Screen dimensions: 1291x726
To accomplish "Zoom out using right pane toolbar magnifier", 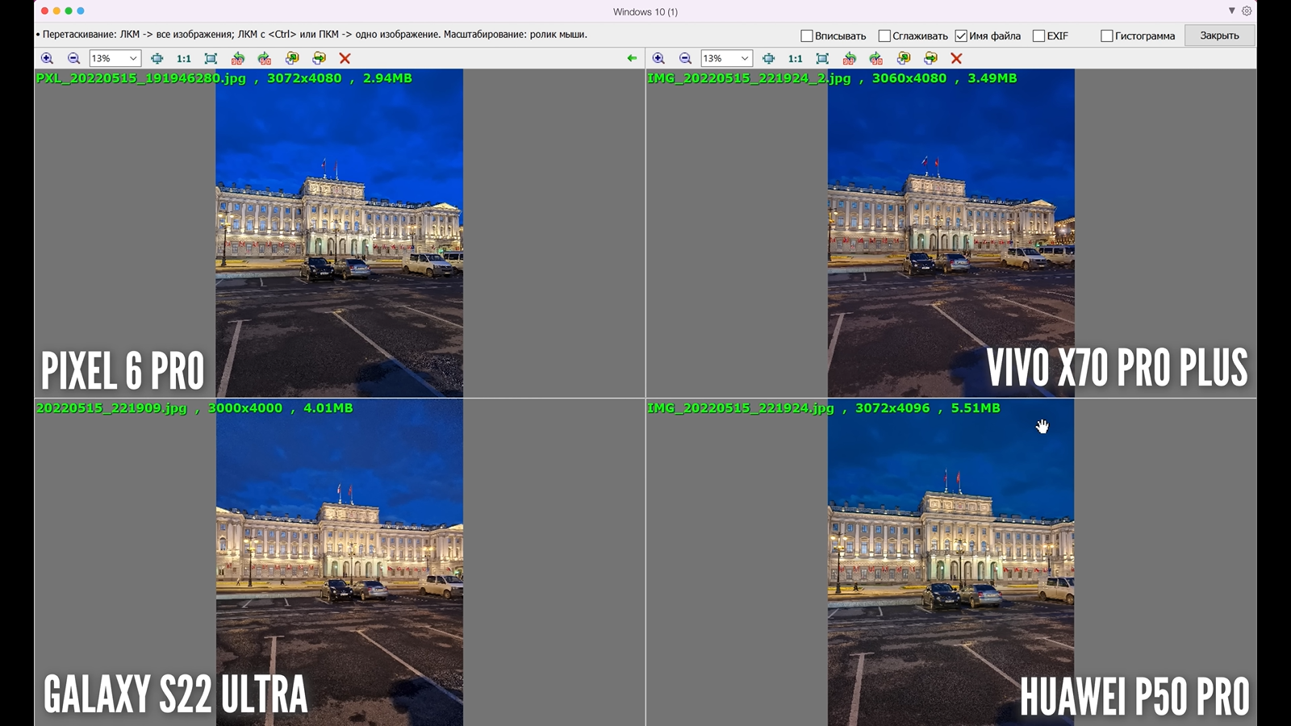I will click(685, 58).
